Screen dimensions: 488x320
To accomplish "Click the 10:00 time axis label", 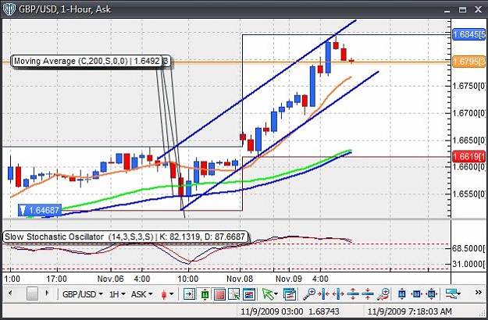I will click(188, 279).
